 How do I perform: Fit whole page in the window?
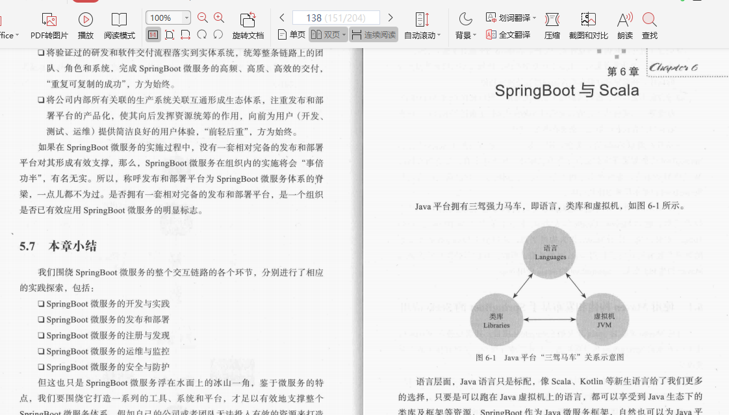pos(169,35)
